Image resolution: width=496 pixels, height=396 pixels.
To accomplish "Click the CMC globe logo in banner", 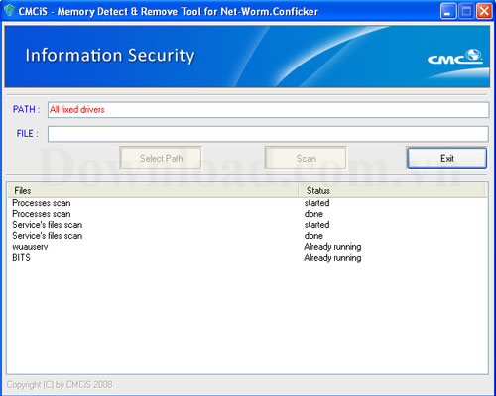I will click(x=455, y=57).
